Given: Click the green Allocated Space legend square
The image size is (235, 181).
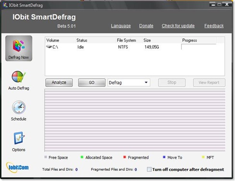Looking at the screenshot, I should coord(82,157).
